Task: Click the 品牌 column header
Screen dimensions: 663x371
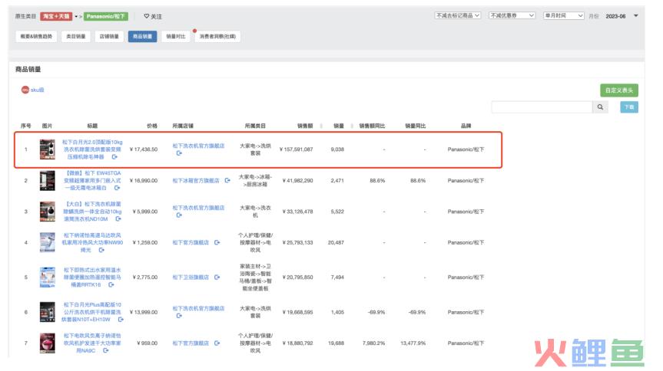Action: pyautogui.click(x=466, y=126)
